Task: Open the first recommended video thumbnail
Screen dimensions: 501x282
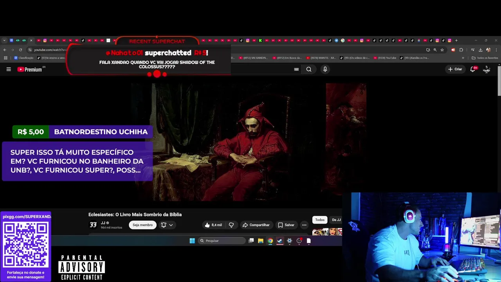Action: click(x=327, y=231)
